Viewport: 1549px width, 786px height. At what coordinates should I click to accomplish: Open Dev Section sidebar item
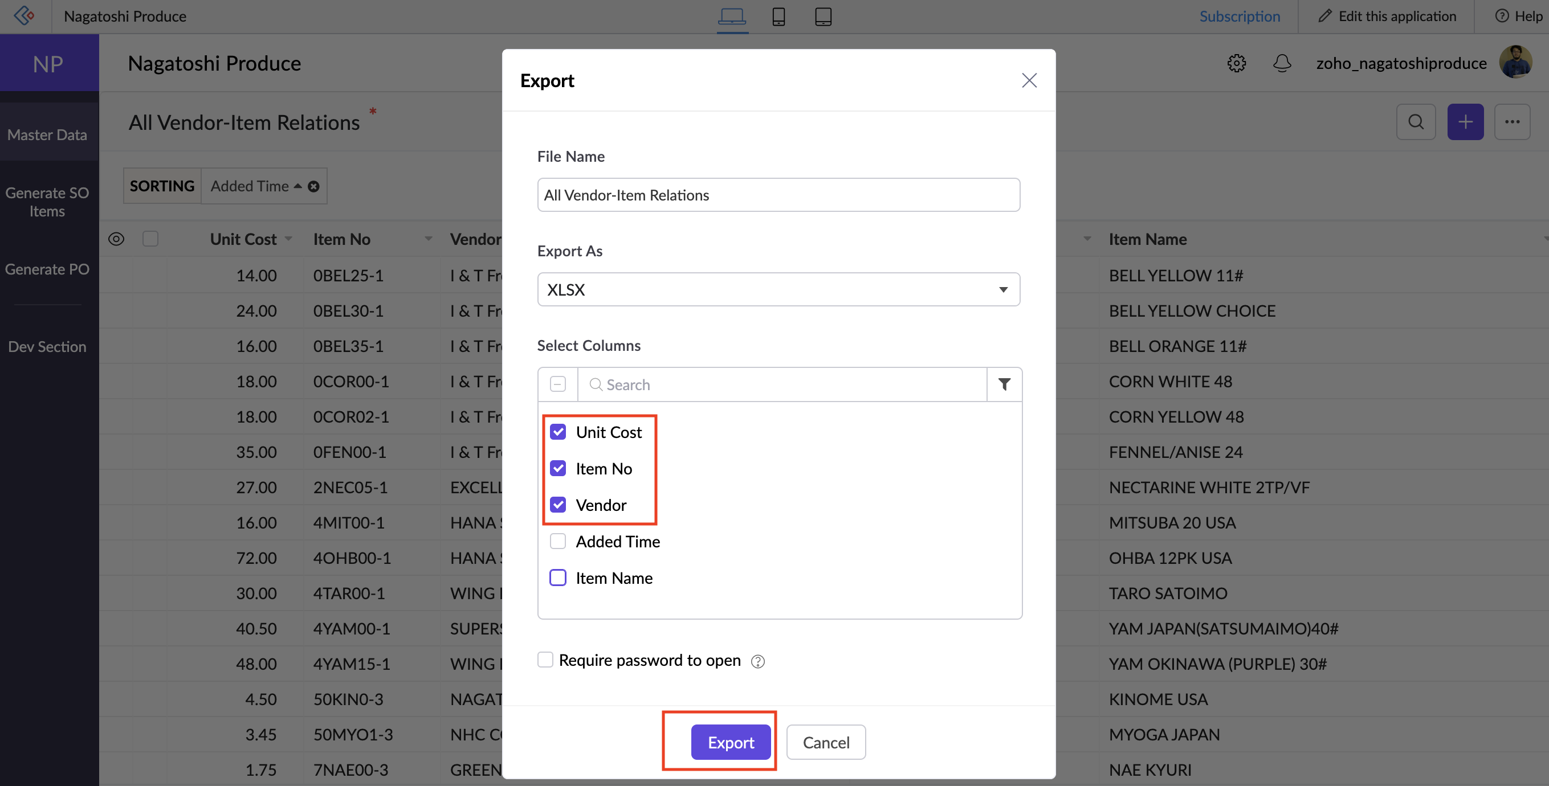pos(47,347)
